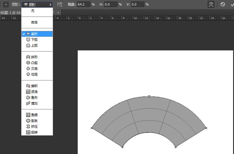Viewport: 234px width, 154px height.
Task: Click the reference point location grid icon
Action: (6, 4)
